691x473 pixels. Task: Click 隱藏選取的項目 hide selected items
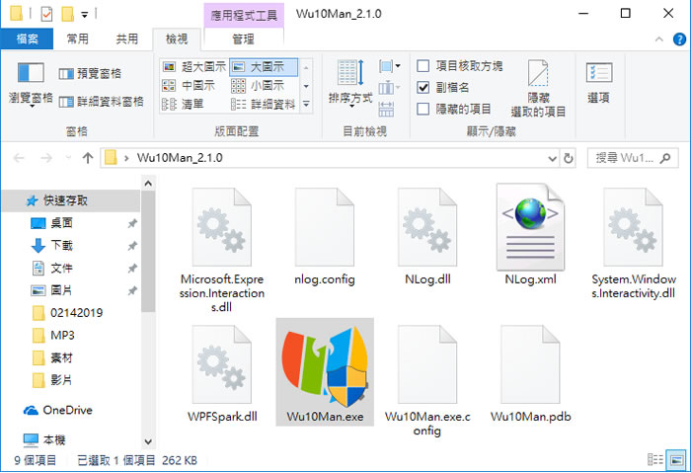pyautogui.click(x=538, y=89)
